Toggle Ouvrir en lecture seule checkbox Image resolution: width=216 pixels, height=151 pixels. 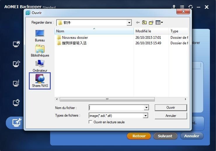[90, 122]
